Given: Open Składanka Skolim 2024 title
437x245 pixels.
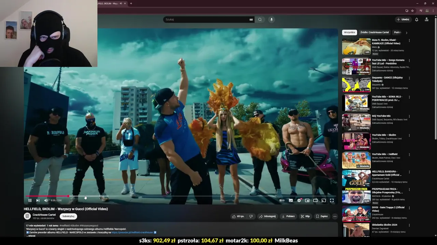Looking at the screenshot, I should [385, 225].
